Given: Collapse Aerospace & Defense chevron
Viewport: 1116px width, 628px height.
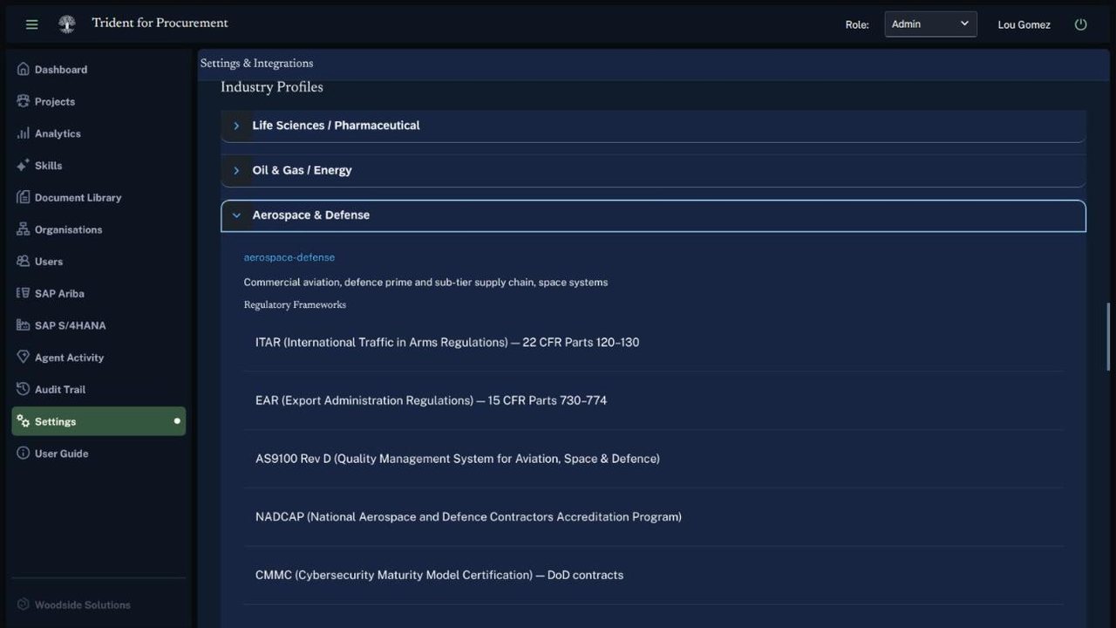Looking at the screenshot, I should [x=236, y=215].
